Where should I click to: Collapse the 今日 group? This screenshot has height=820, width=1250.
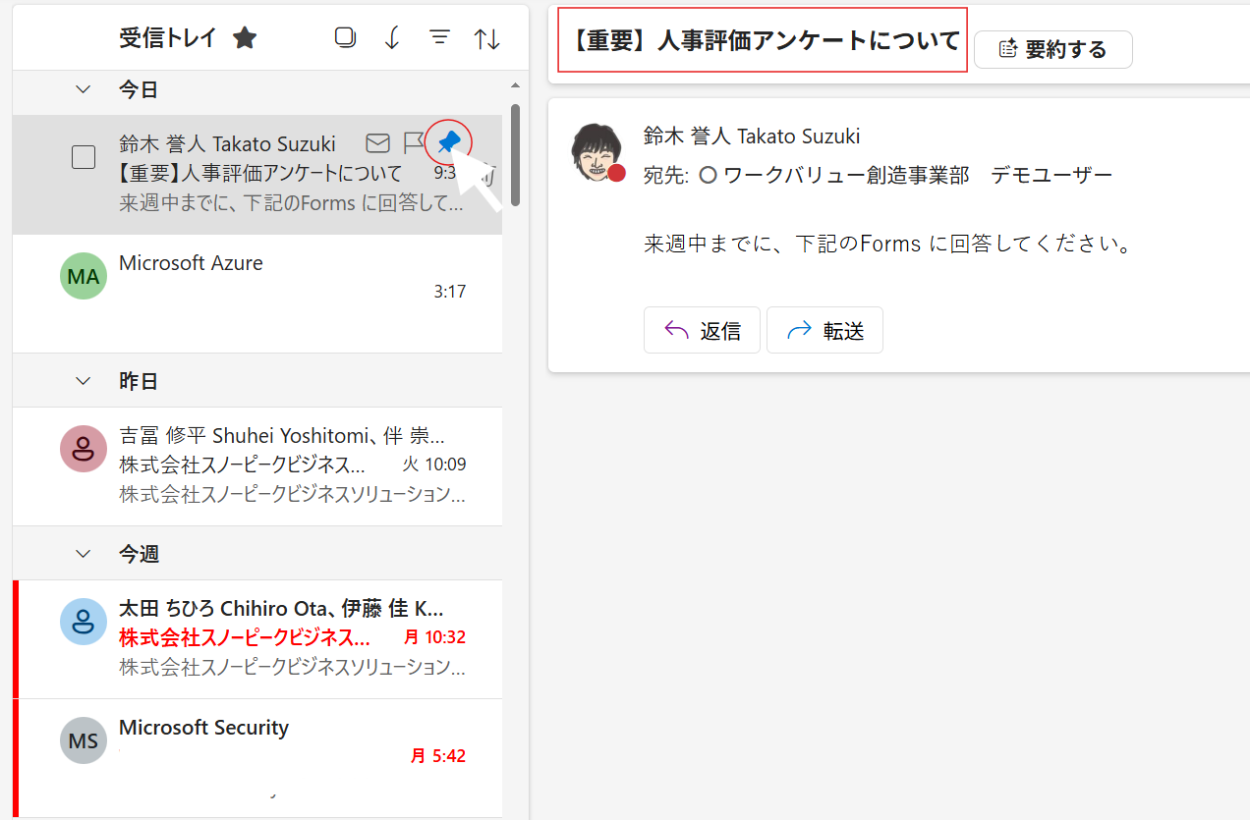tap(84, 89)
